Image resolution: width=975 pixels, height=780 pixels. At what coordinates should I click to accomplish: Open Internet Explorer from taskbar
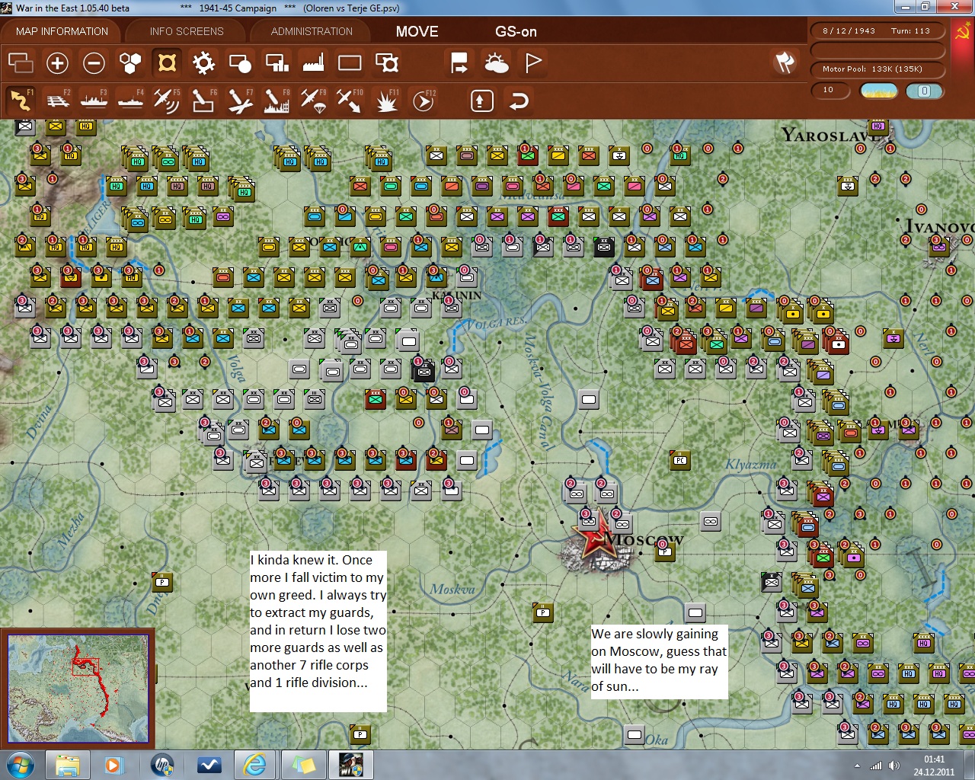pyautogui.click(x=254, y=764)
